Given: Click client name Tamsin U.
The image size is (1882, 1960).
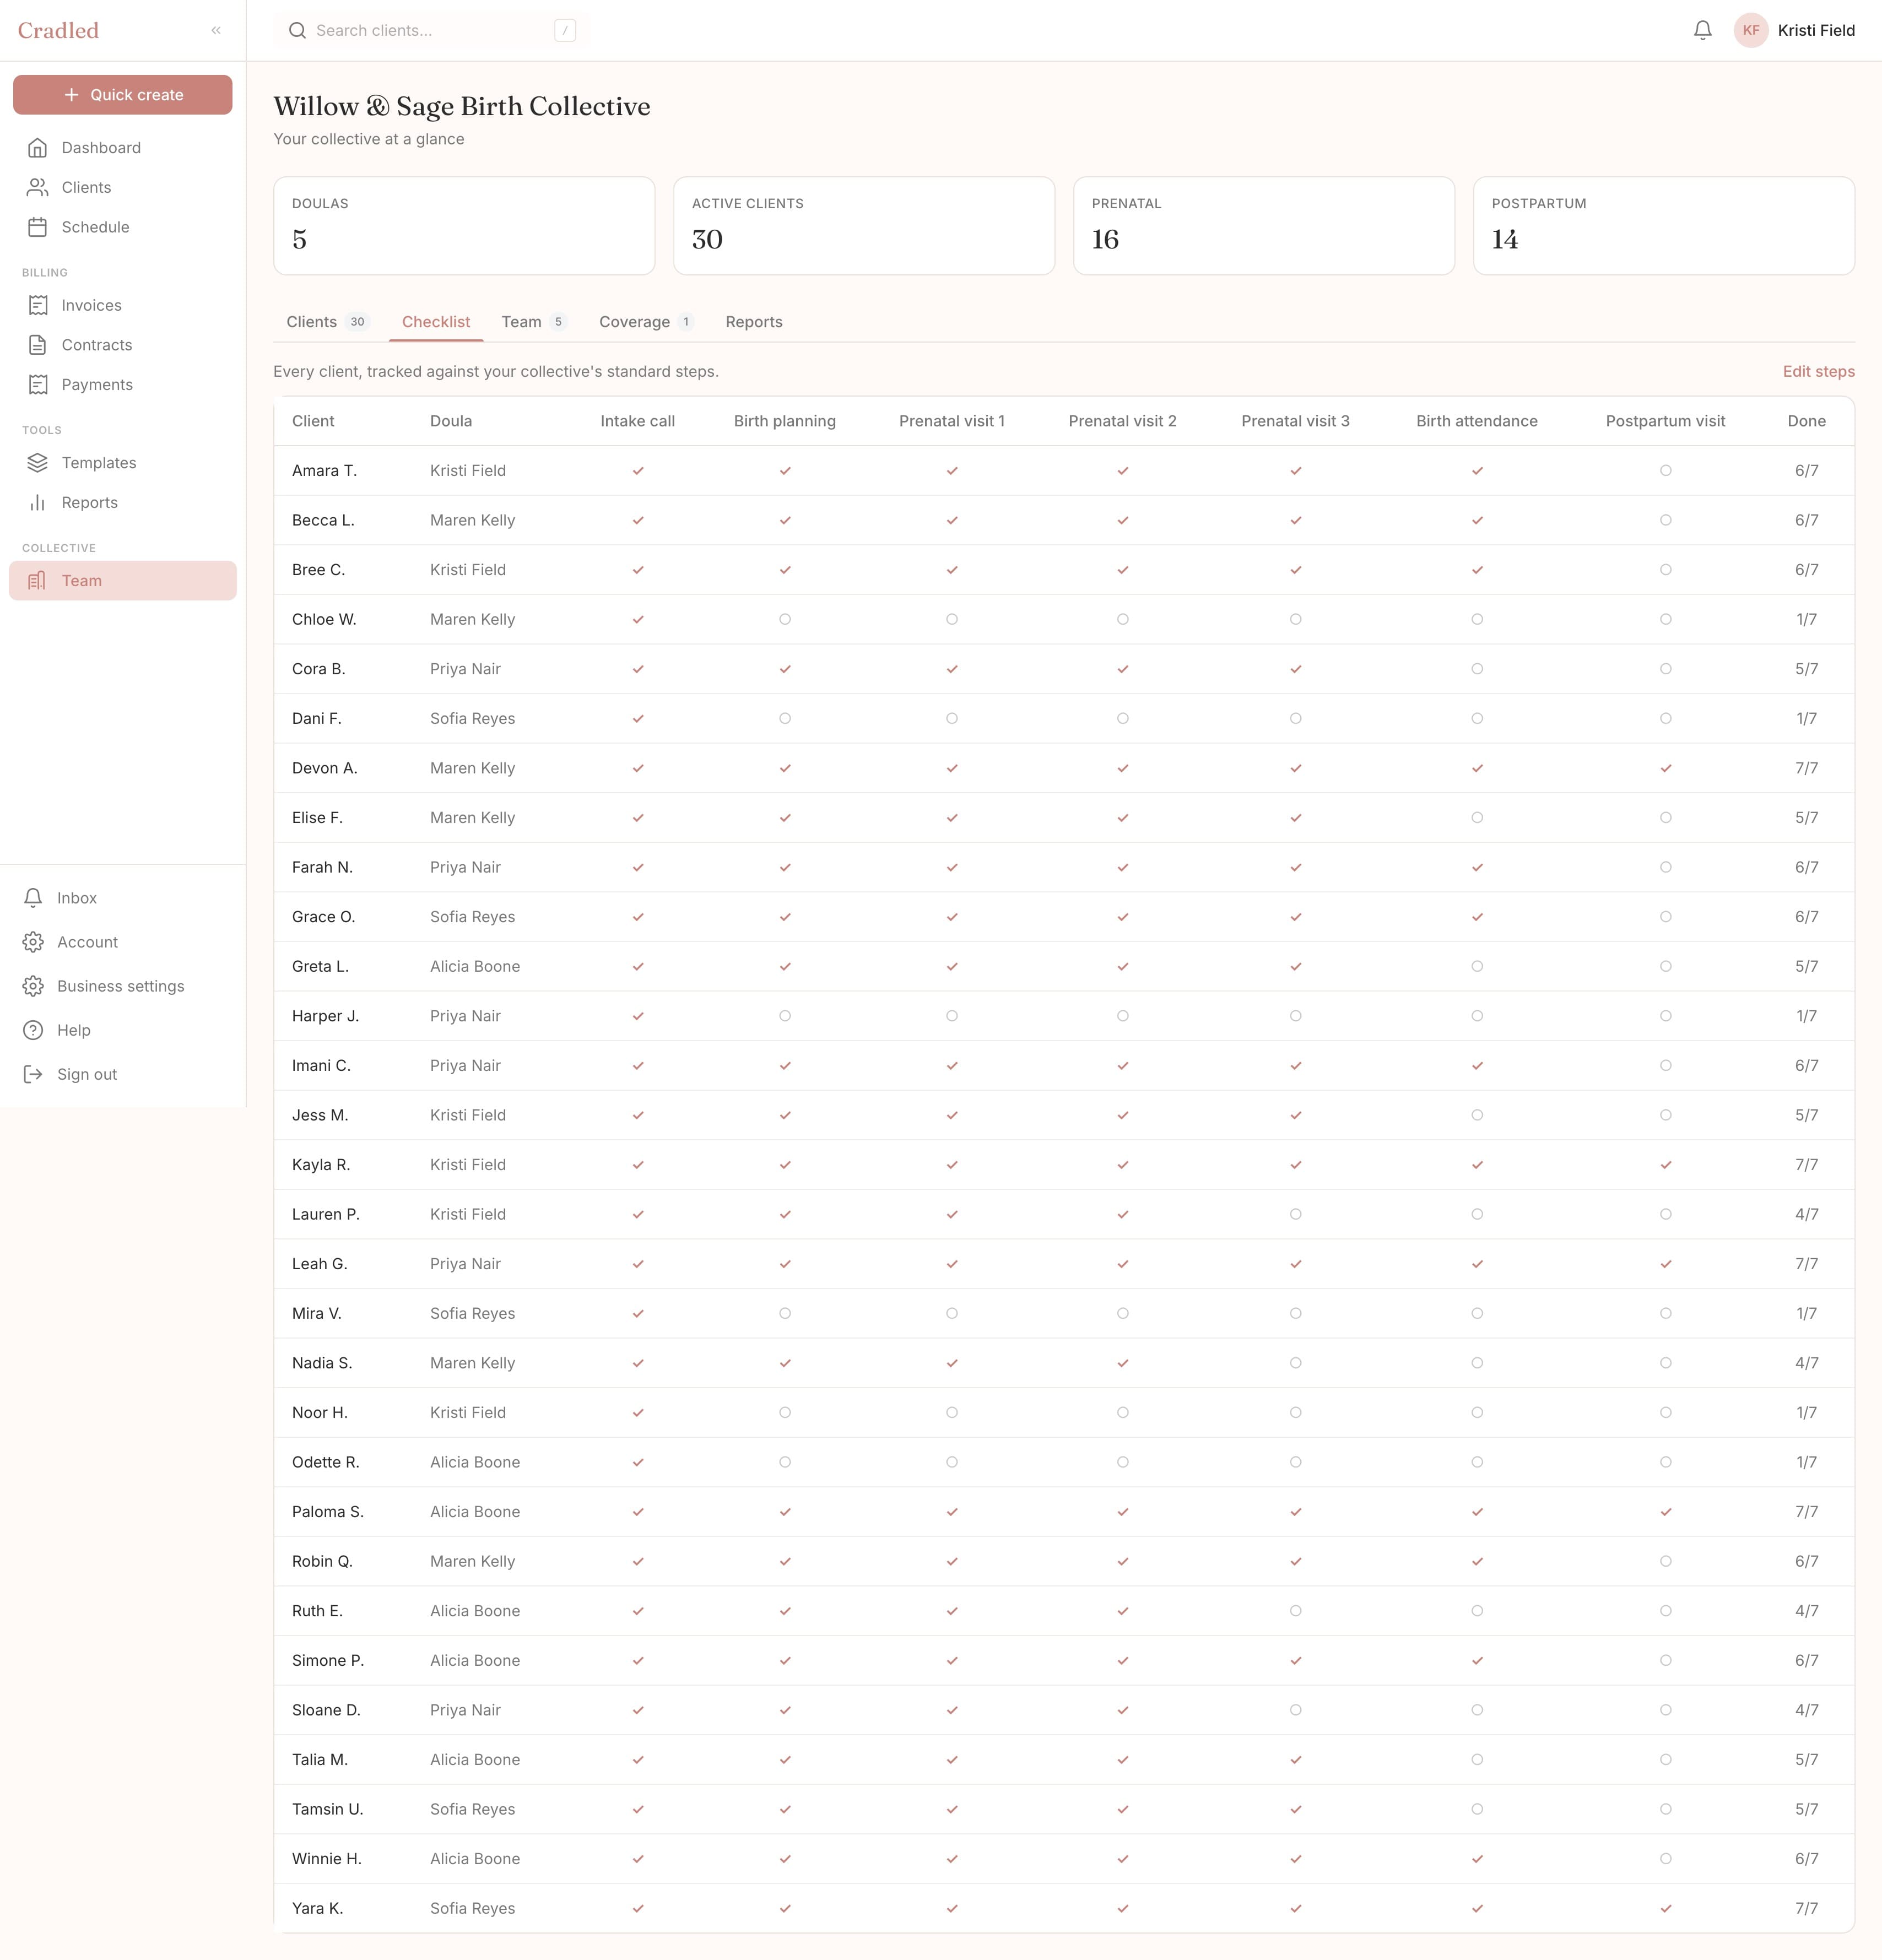Looking at the screenshot, I should point(328,1809).
